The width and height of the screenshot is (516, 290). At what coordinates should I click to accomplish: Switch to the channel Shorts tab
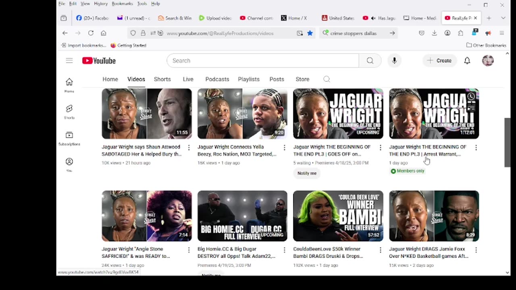(162, 79)
